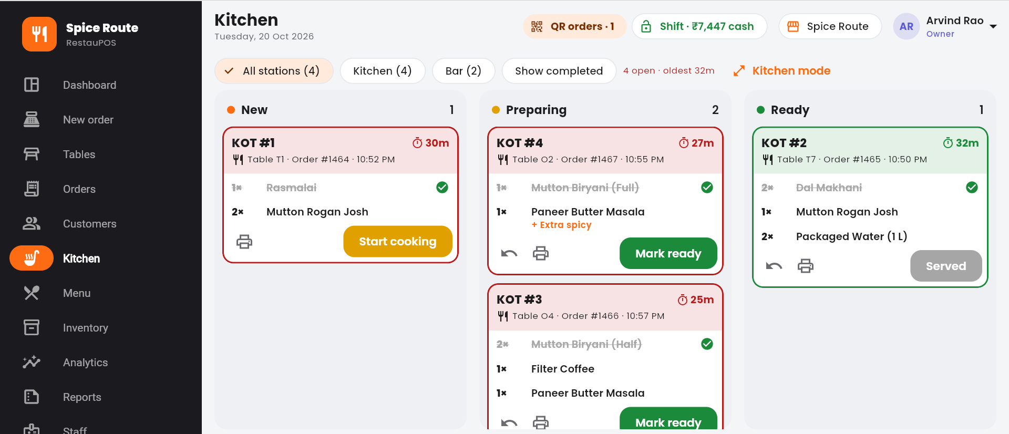Viewport: 1009px width, 434px height.
Task: Click Packaged Water (1 L) in KOT #2
Action: pyautogui.click(x=851, y=236)
